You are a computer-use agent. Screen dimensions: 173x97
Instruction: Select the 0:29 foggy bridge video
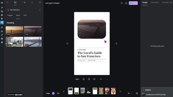tap(33, 31)
